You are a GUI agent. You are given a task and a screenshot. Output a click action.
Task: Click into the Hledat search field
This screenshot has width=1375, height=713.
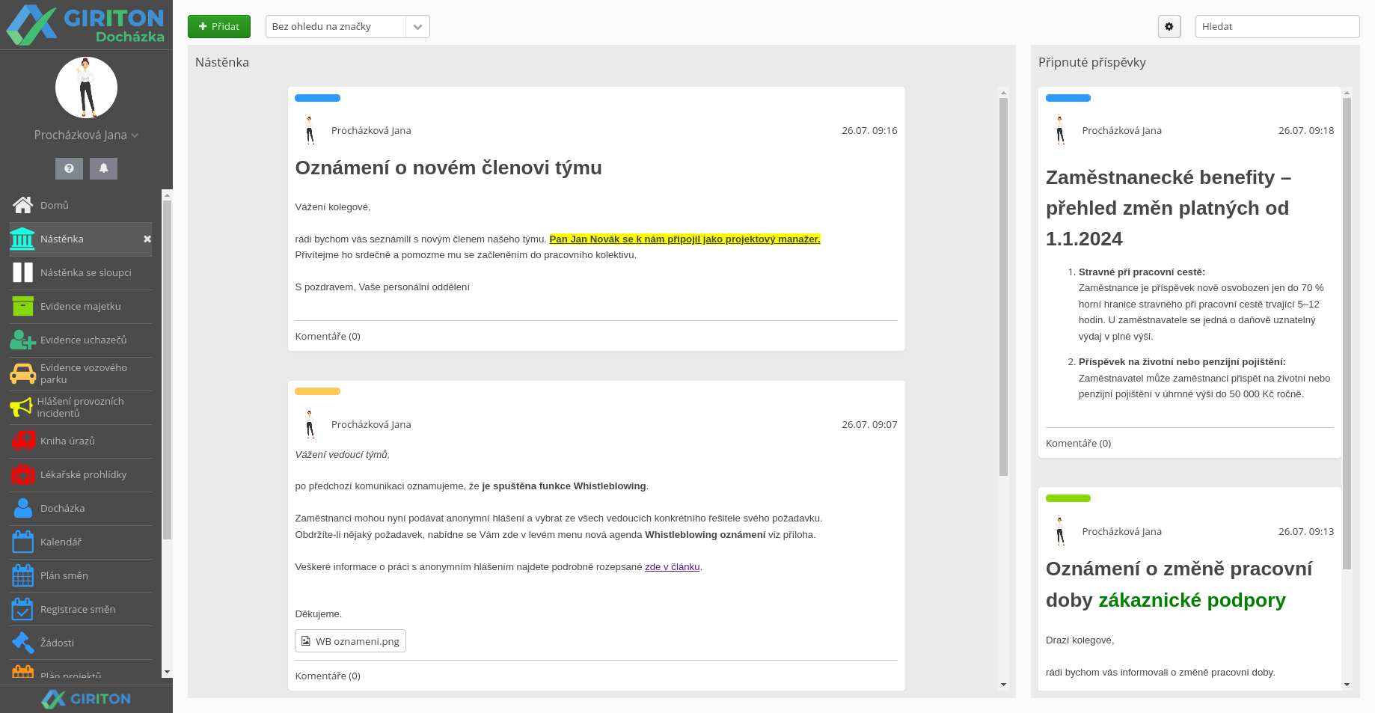click(1277, 26)
